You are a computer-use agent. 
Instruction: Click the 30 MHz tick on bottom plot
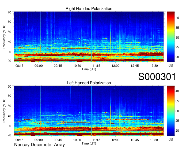tap(9, 126)
